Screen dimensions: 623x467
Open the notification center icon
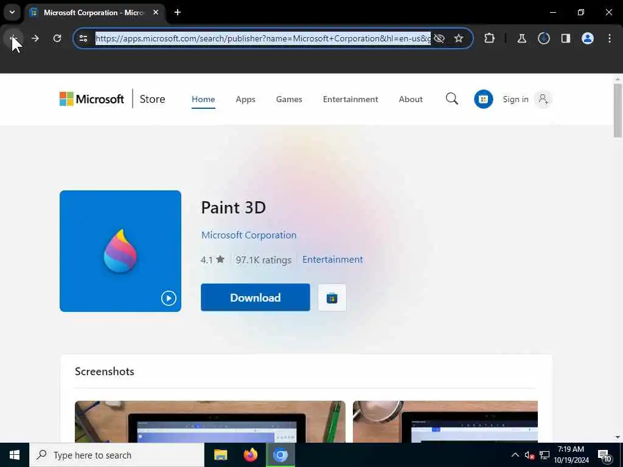pyautogui.click(x=604, y=455)
